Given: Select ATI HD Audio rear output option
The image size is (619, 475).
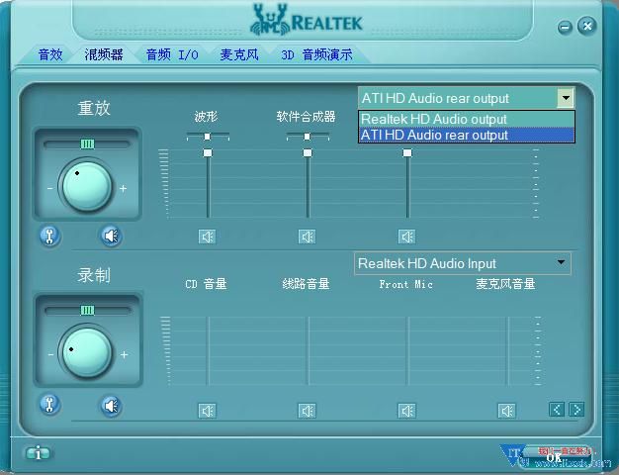Looking at the screenshot, I should 466,135.
